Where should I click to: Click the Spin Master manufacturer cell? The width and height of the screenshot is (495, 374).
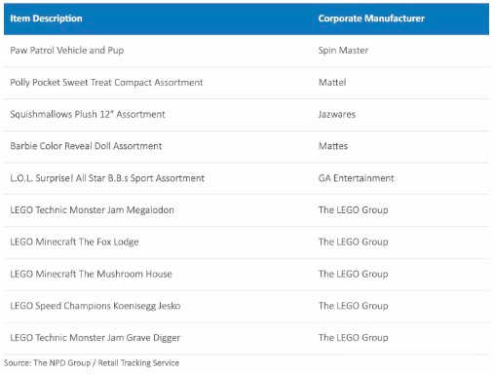coord(343,51)
